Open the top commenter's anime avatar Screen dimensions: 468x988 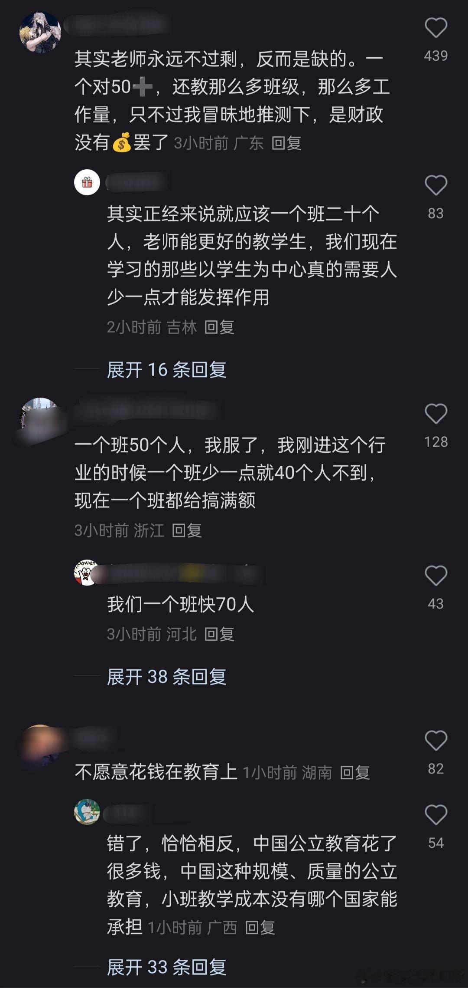point(40,33)
